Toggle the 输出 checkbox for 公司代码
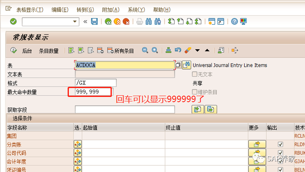This screenshot has height=172, width=305. (x=280, y=153)
